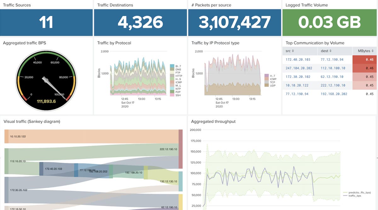Click the traffic_bps legend item
This screenshot has width=378, height=210.
pos(355,196)
